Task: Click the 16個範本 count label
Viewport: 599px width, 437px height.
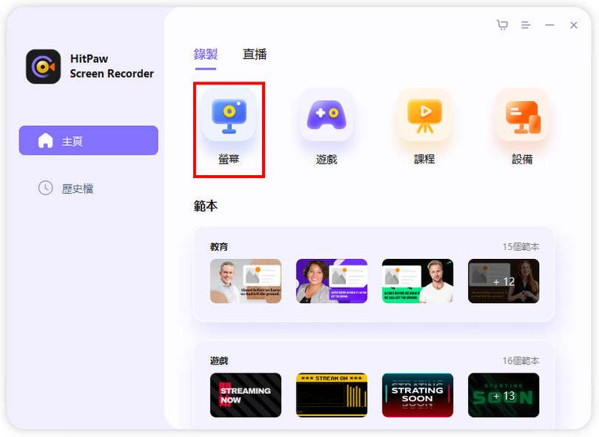Action: [x=520, y=361]
